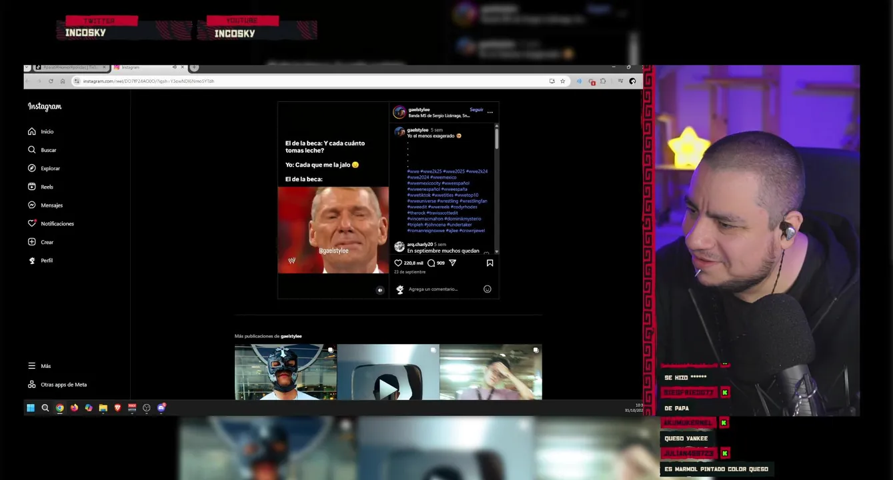Open OBS Studio from the taskbar
893x480 pixels.
tap(147, 408)
